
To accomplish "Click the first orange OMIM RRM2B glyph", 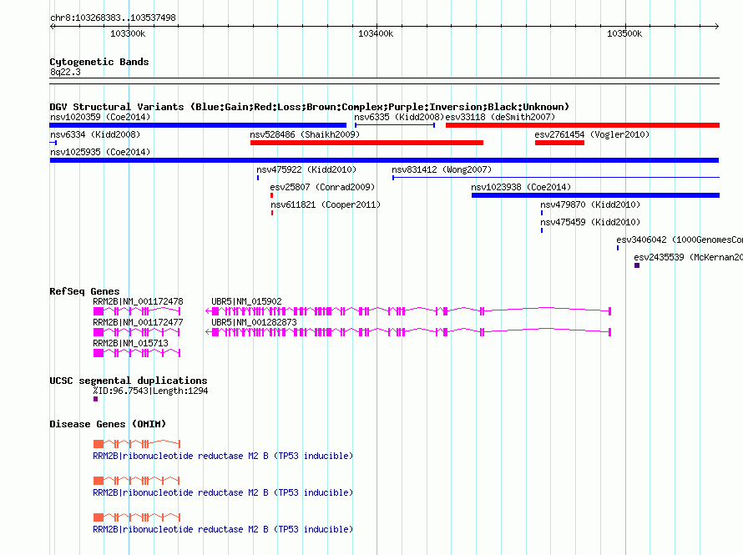I will [x=137, y=444].
